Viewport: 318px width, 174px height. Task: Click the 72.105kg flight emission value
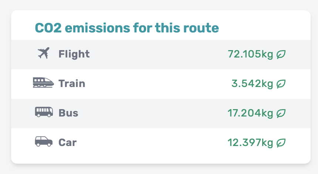click(250, 54)
